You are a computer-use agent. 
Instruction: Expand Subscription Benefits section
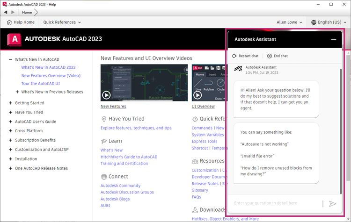pos(10,140)
